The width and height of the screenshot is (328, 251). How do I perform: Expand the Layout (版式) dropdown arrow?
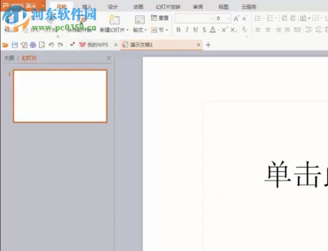[146, 30]
